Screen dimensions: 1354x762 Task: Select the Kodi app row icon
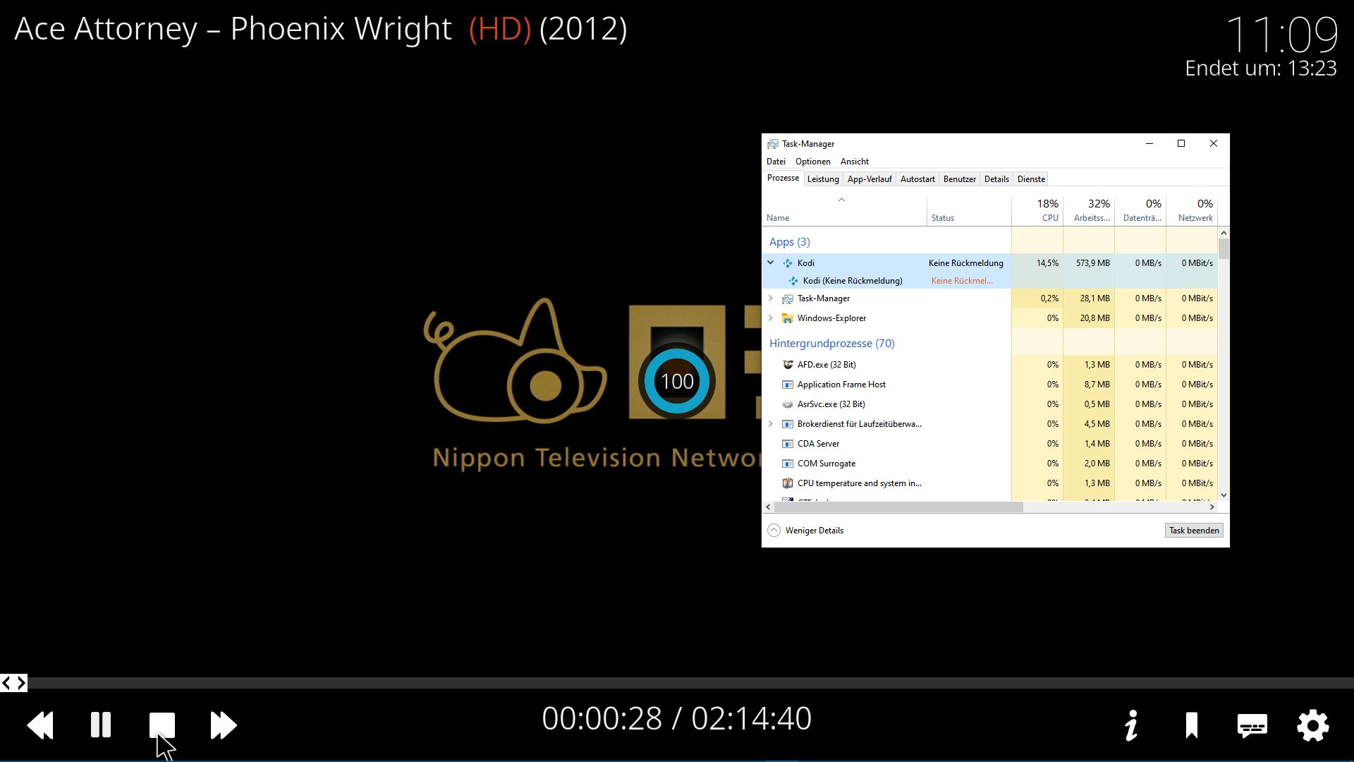pos(788,263)
